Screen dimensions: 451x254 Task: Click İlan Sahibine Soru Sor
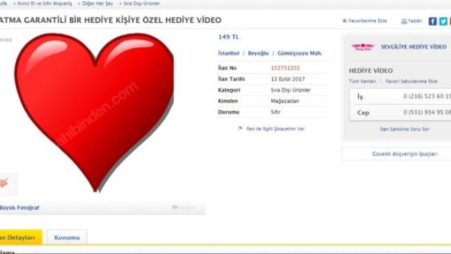click(405, 129)
